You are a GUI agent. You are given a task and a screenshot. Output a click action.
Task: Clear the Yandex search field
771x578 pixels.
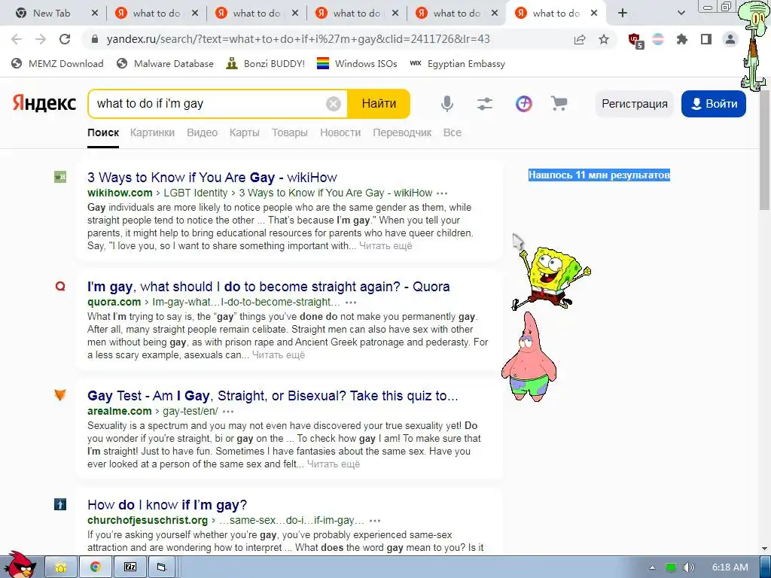coord(334,104)
